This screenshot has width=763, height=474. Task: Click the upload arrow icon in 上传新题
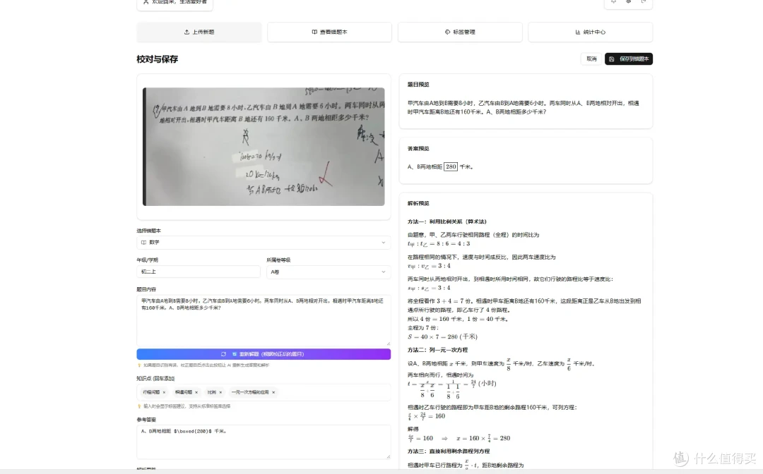[x=187, y=32]
